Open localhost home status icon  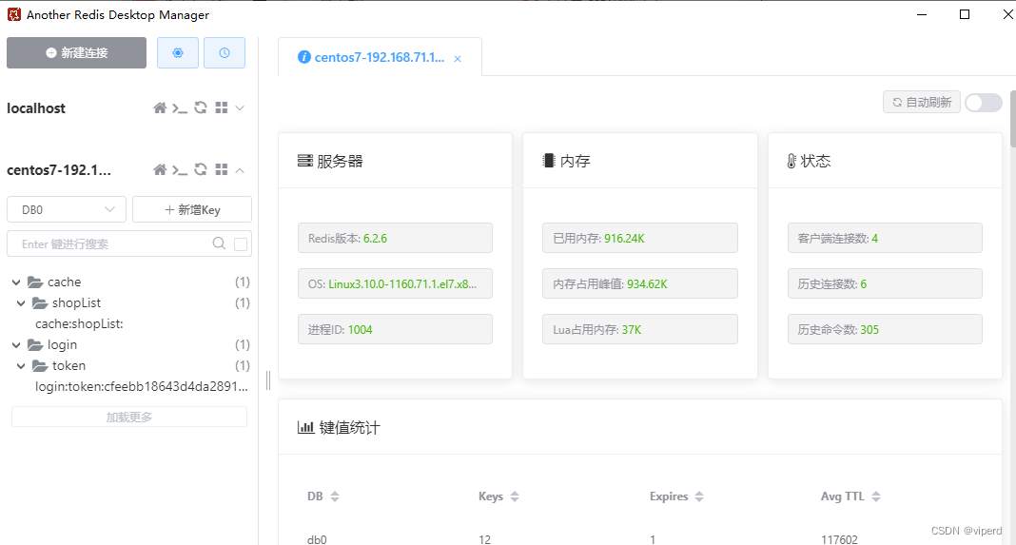[160, 107]
